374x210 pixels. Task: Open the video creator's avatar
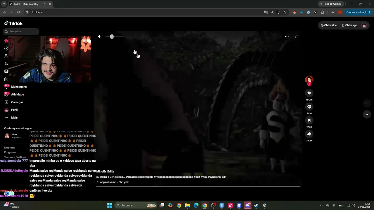[309, 80]
